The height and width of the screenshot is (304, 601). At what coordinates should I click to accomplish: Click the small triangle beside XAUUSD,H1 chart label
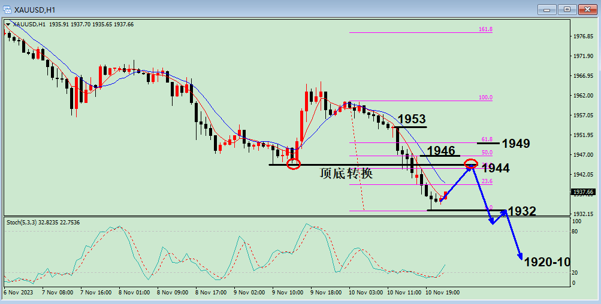pyautogui.click(x=8, y=25)
